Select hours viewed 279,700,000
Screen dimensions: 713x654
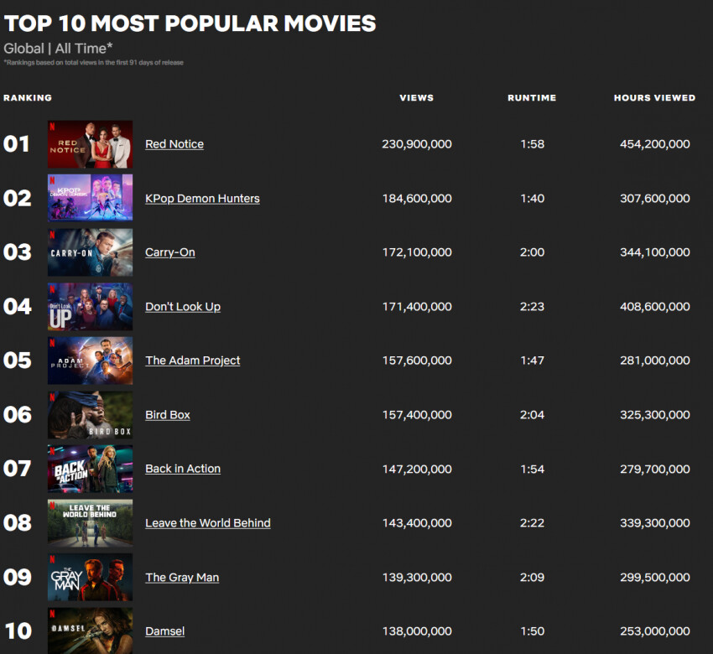point(655,469)
